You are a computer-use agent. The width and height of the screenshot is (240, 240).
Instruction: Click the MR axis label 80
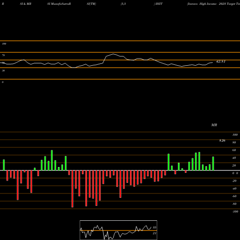(x=234, y=143)
